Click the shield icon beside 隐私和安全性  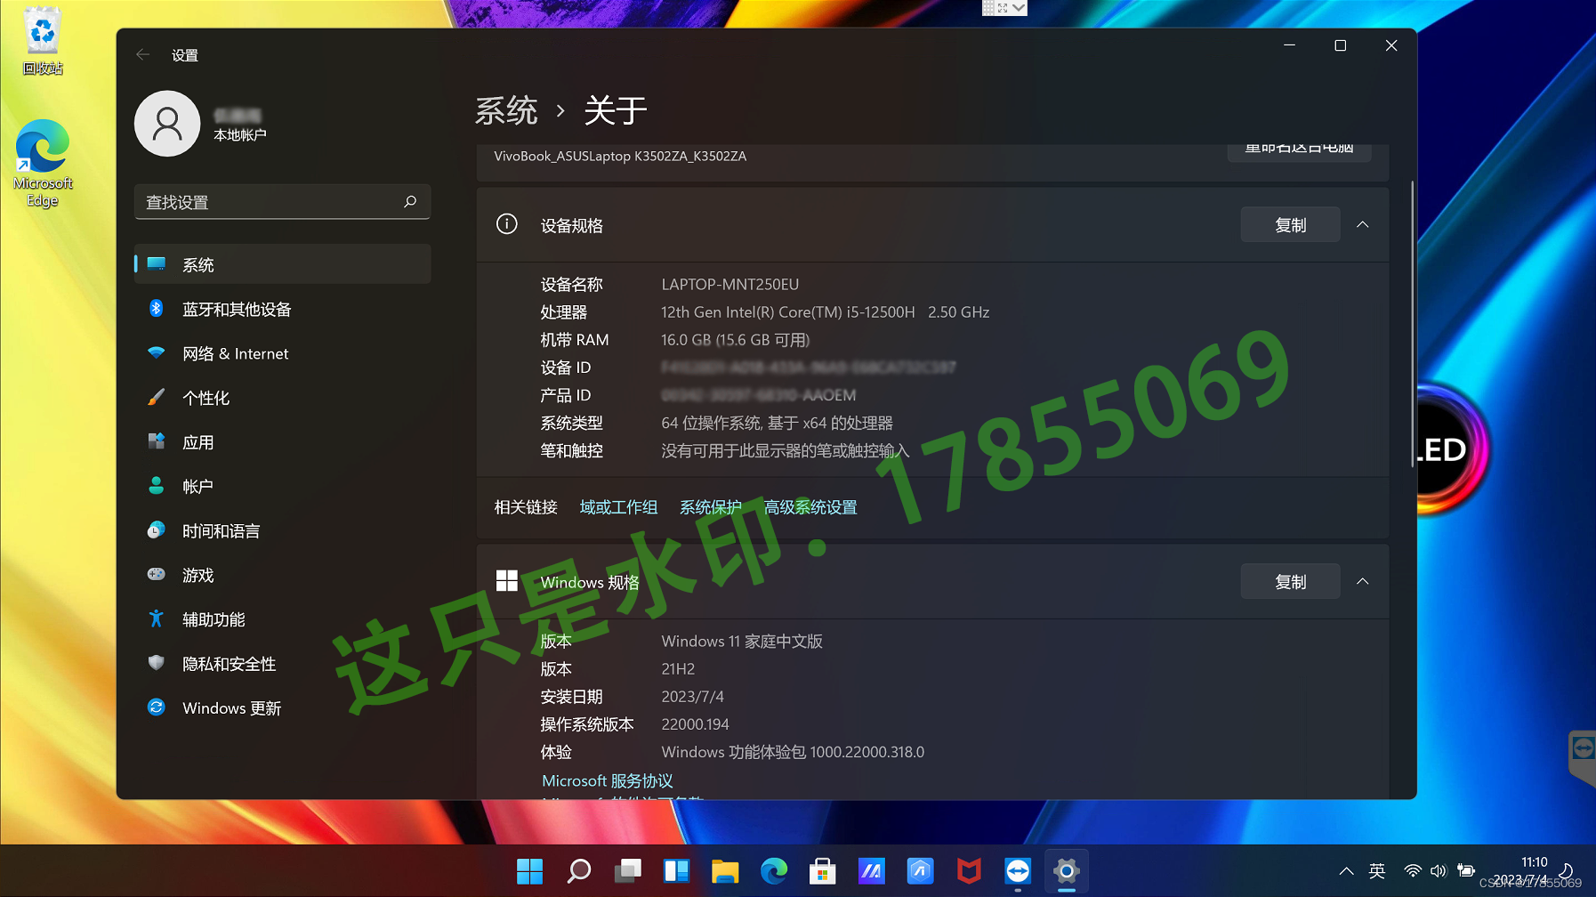pyautogui.click(x=156, y=663)
